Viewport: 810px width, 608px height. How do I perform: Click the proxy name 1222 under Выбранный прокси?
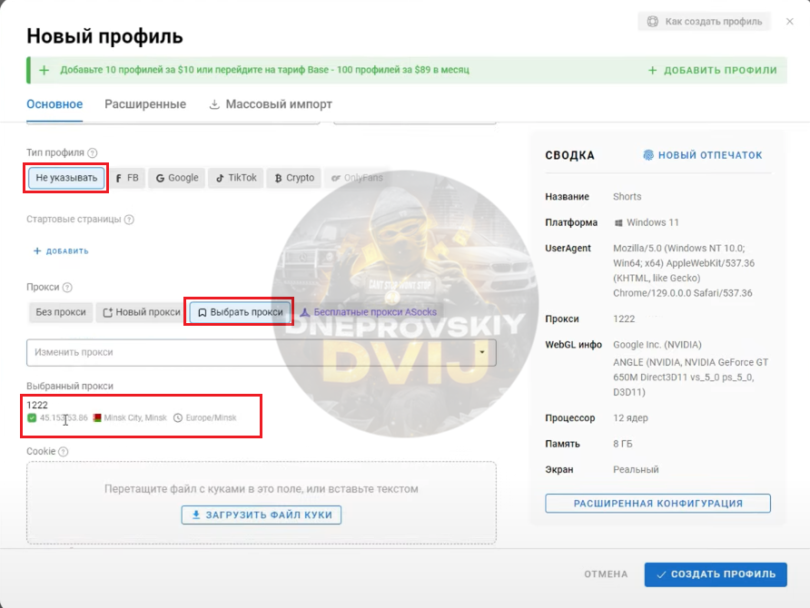(37, 405)
